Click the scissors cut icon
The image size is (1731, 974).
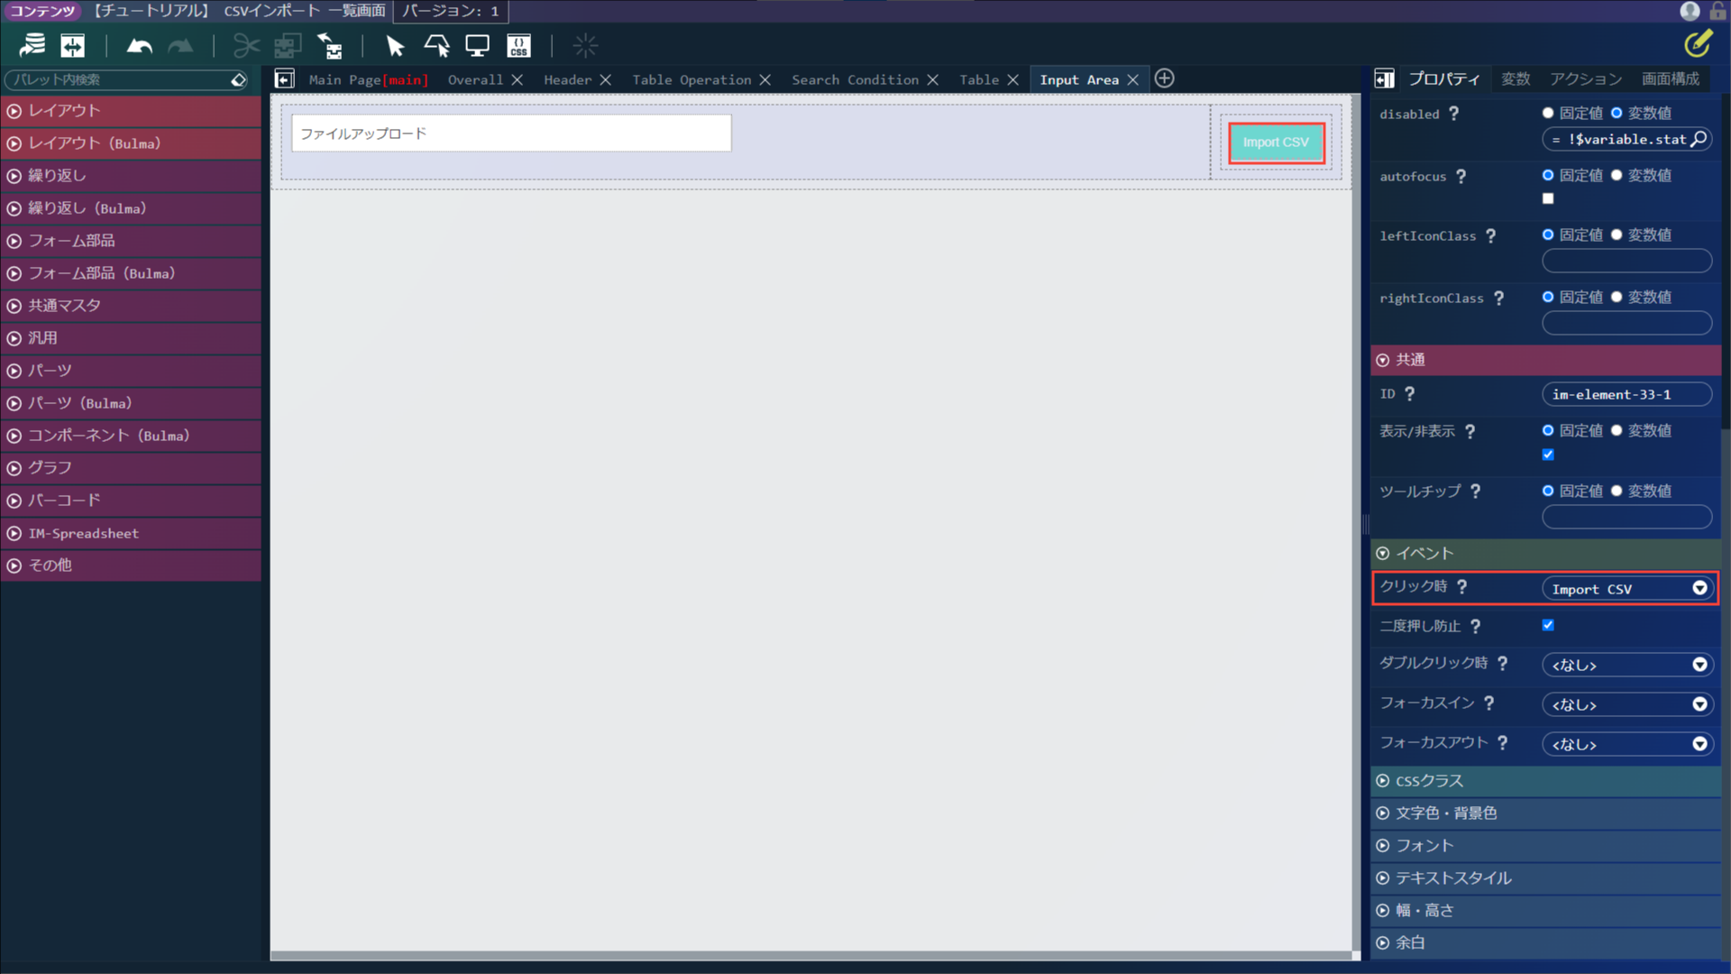pyautogui.click(x=246, y=45)
